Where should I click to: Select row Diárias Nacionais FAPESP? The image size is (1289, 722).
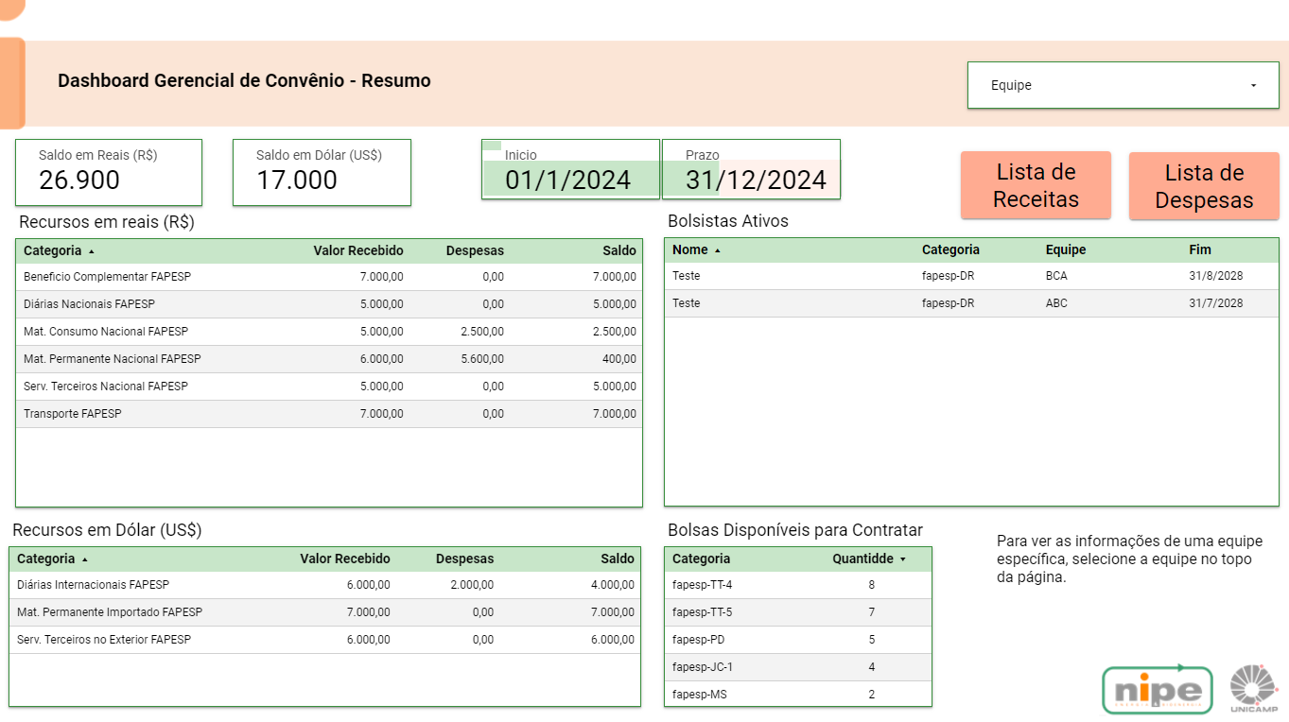click(329, 304)
